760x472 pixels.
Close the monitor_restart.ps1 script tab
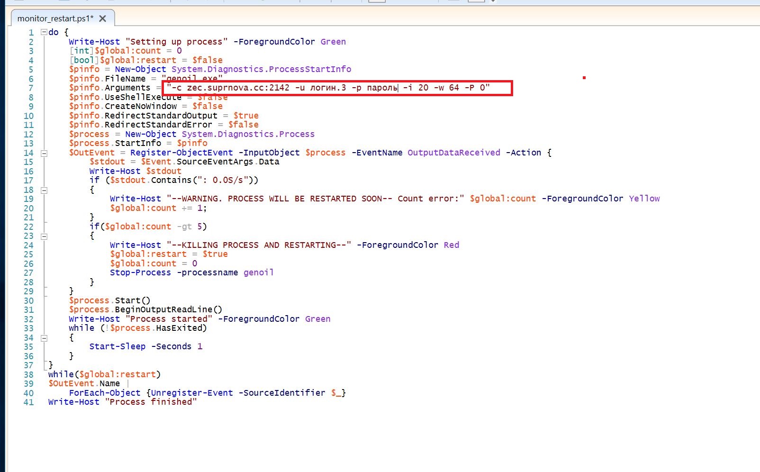(103, 18)
